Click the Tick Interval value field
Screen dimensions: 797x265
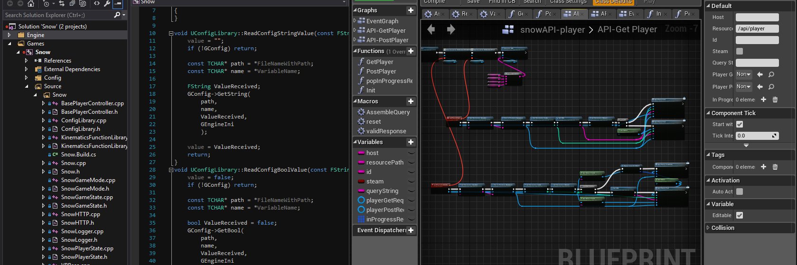coord(757,136)
